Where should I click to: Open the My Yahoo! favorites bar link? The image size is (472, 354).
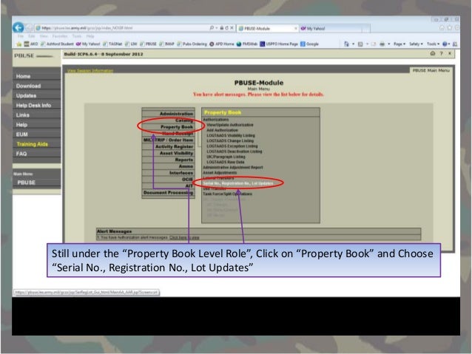tap(88, 44)
